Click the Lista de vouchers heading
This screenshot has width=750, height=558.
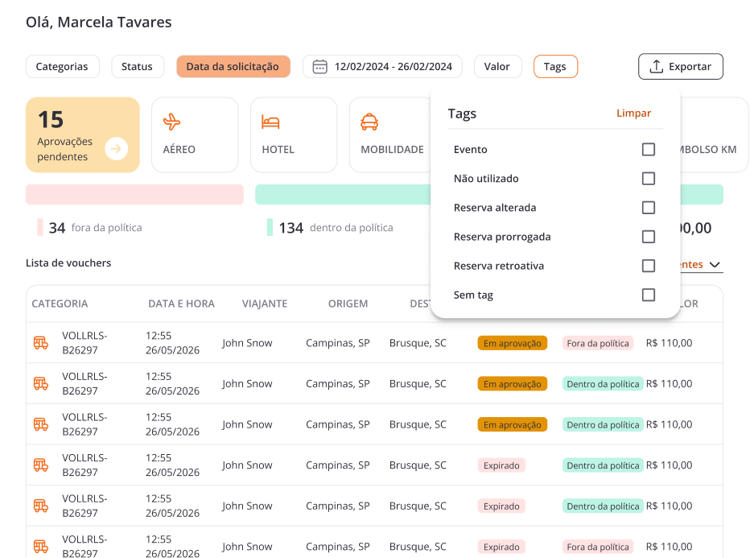click(x=68, y=262)
